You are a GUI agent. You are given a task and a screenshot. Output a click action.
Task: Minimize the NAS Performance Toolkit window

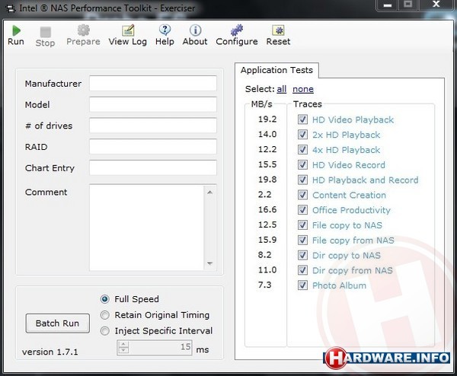[388, 5]
